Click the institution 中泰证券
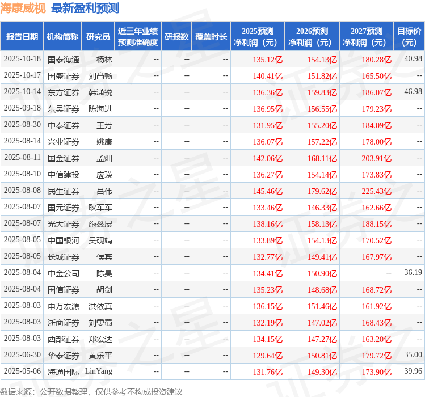425x397 pixels. 64,125
